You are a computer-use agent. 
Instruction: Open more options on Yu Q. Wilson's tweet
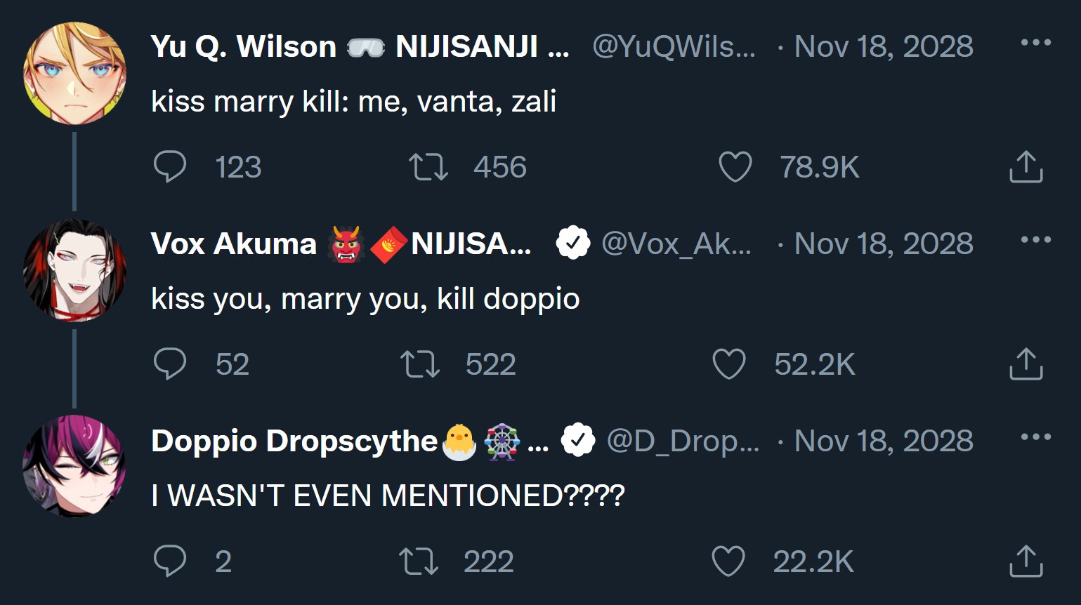(1035, 43)
